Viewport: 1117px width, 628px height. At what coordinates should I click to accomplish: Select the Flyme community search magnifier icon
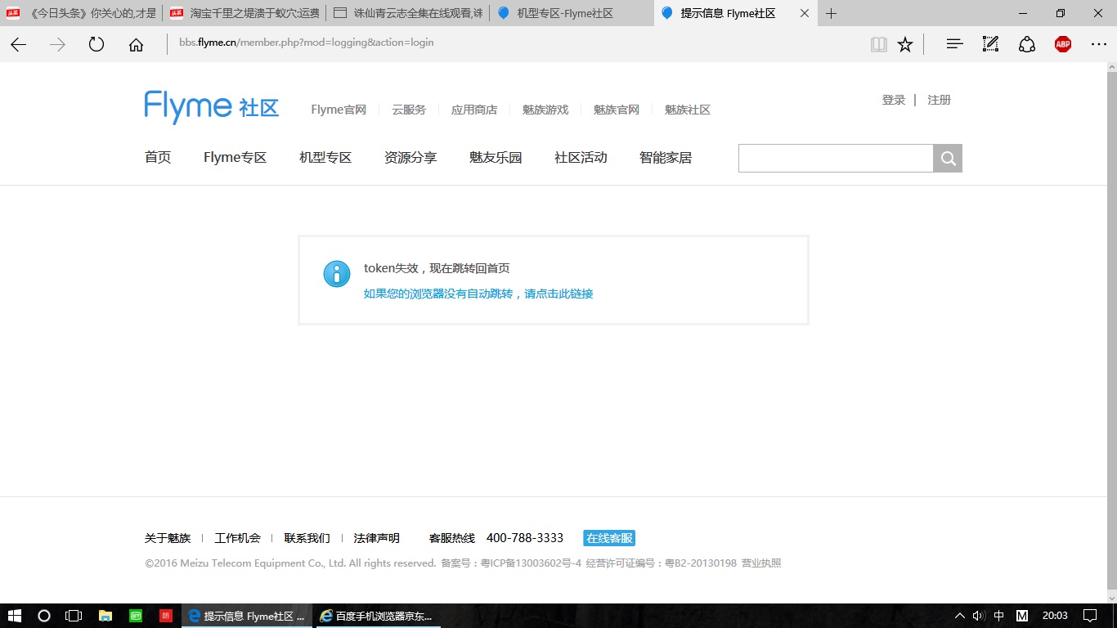point(947,158)
